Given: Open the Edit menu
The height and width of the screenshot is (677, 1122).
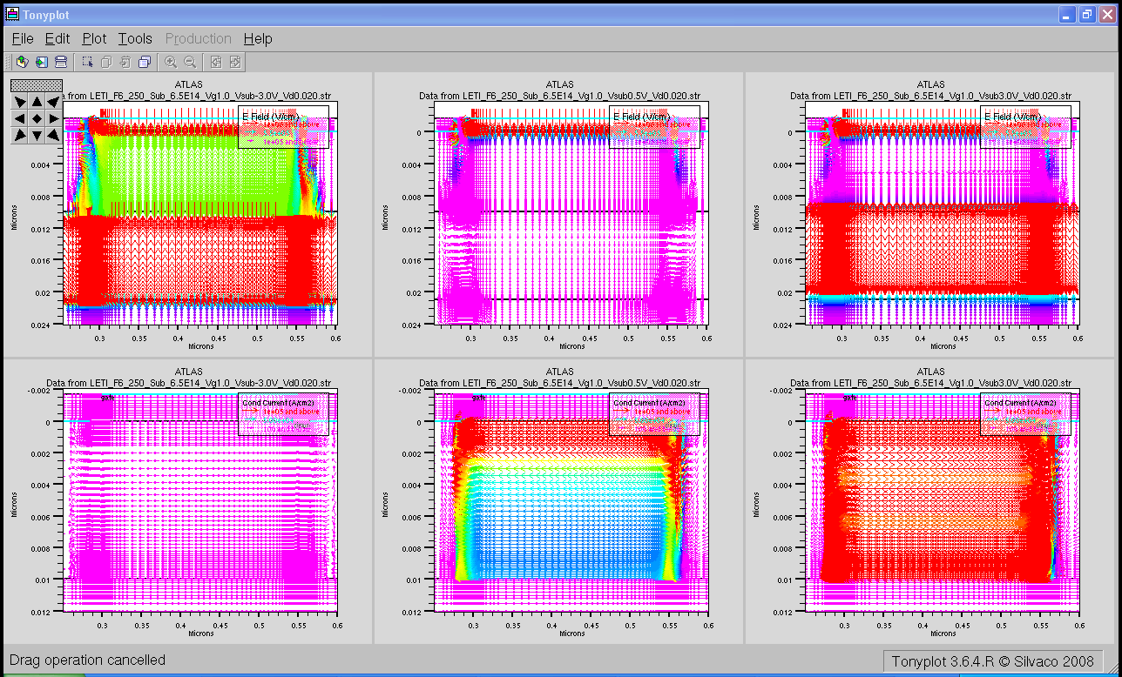Looking at the screenshot, I should point(57,38).
